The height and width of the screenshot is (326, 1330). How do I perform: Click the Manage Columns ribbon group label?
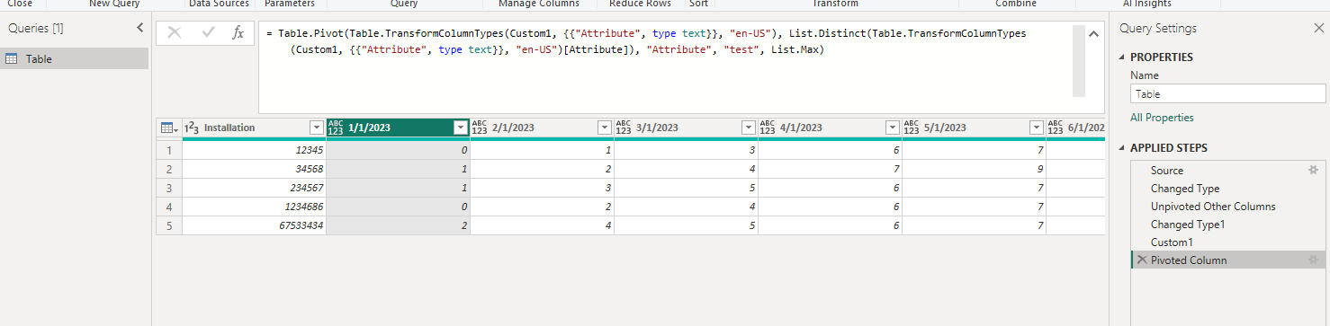(x=539, y=4)
